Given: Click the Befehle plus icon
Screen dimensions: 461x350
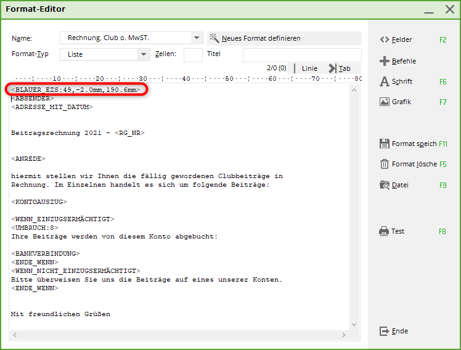Looking at the screenshot, I should pos(385,61).
